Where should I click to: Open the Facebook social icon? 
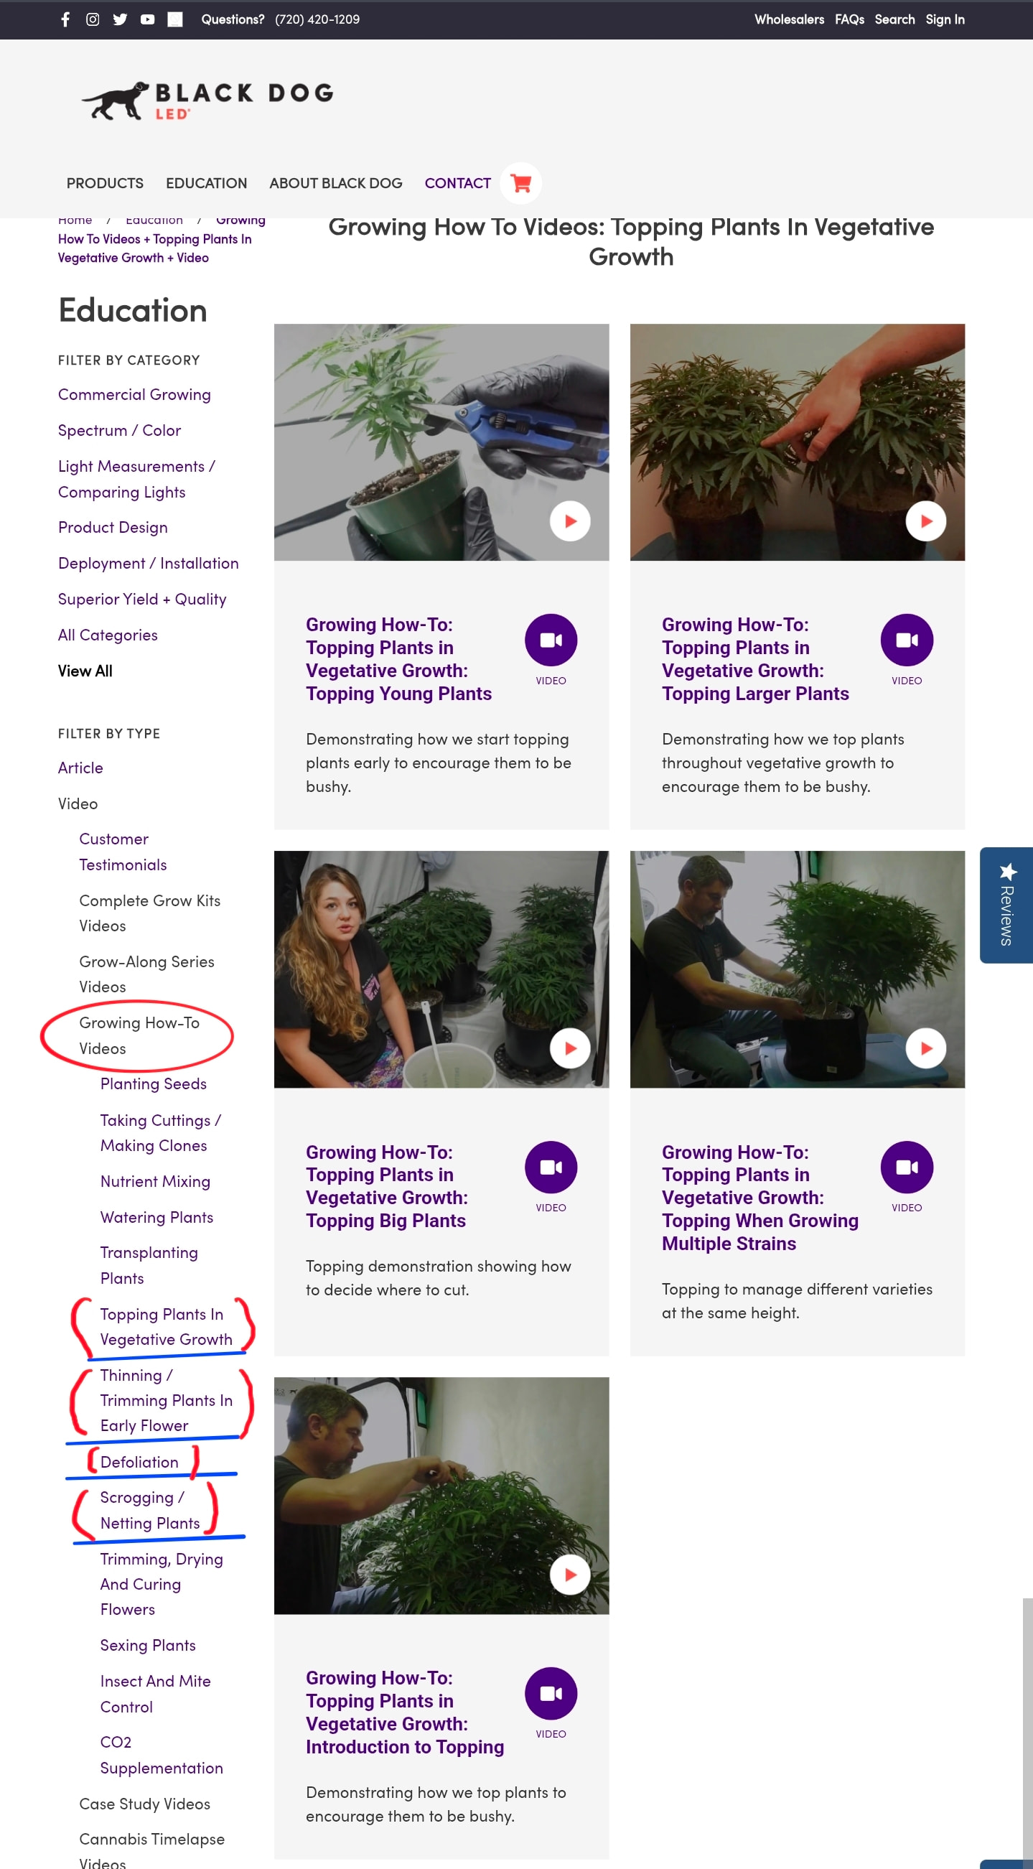click(65, 19)
